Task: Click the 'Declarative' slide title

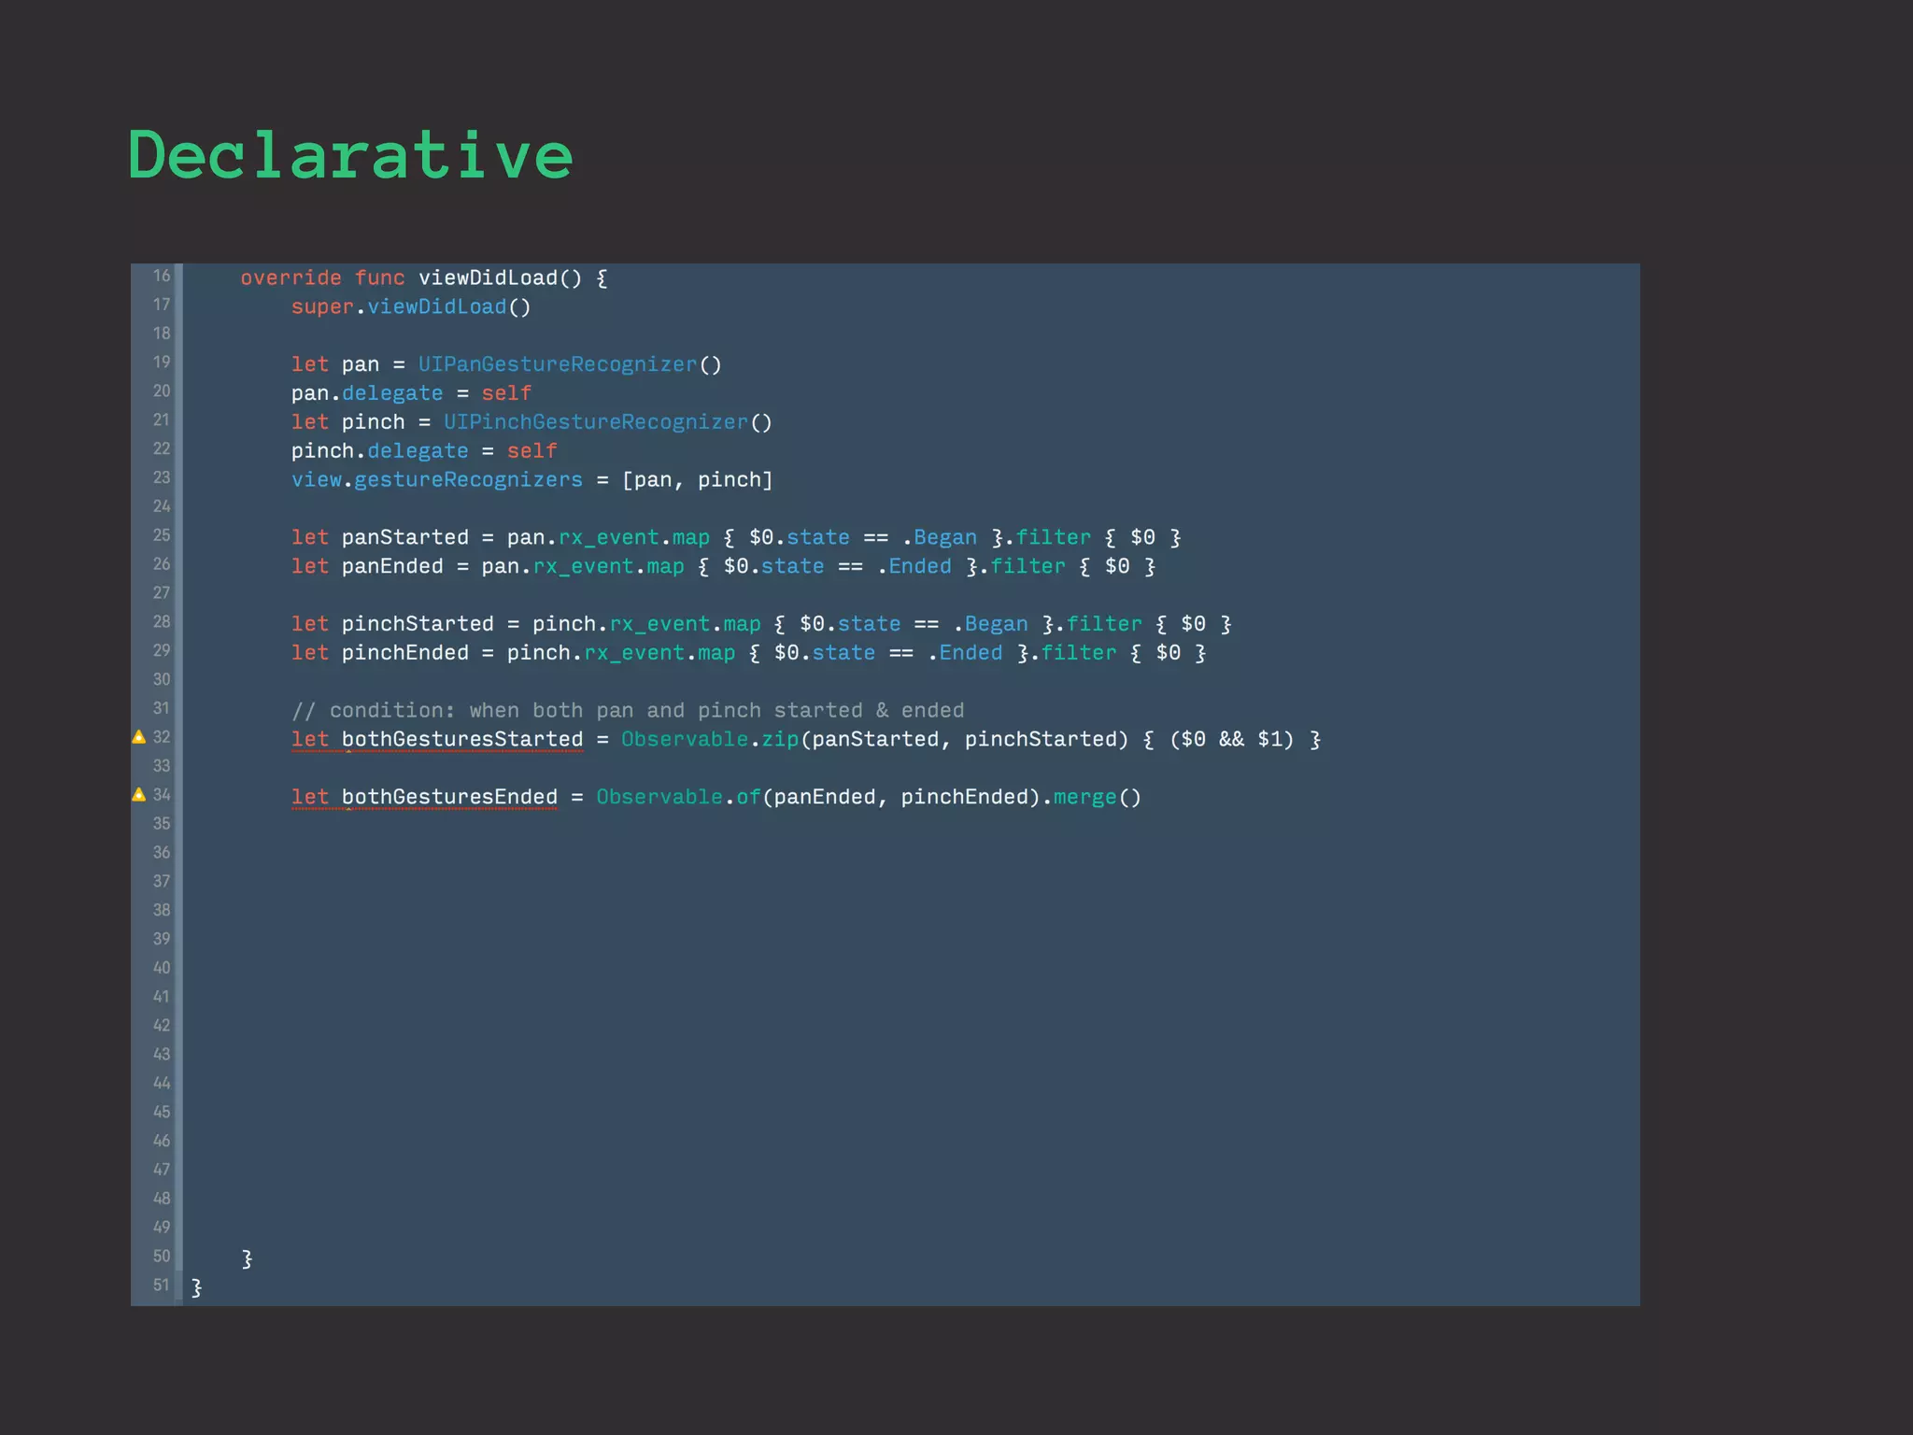Action: [350, 155]
